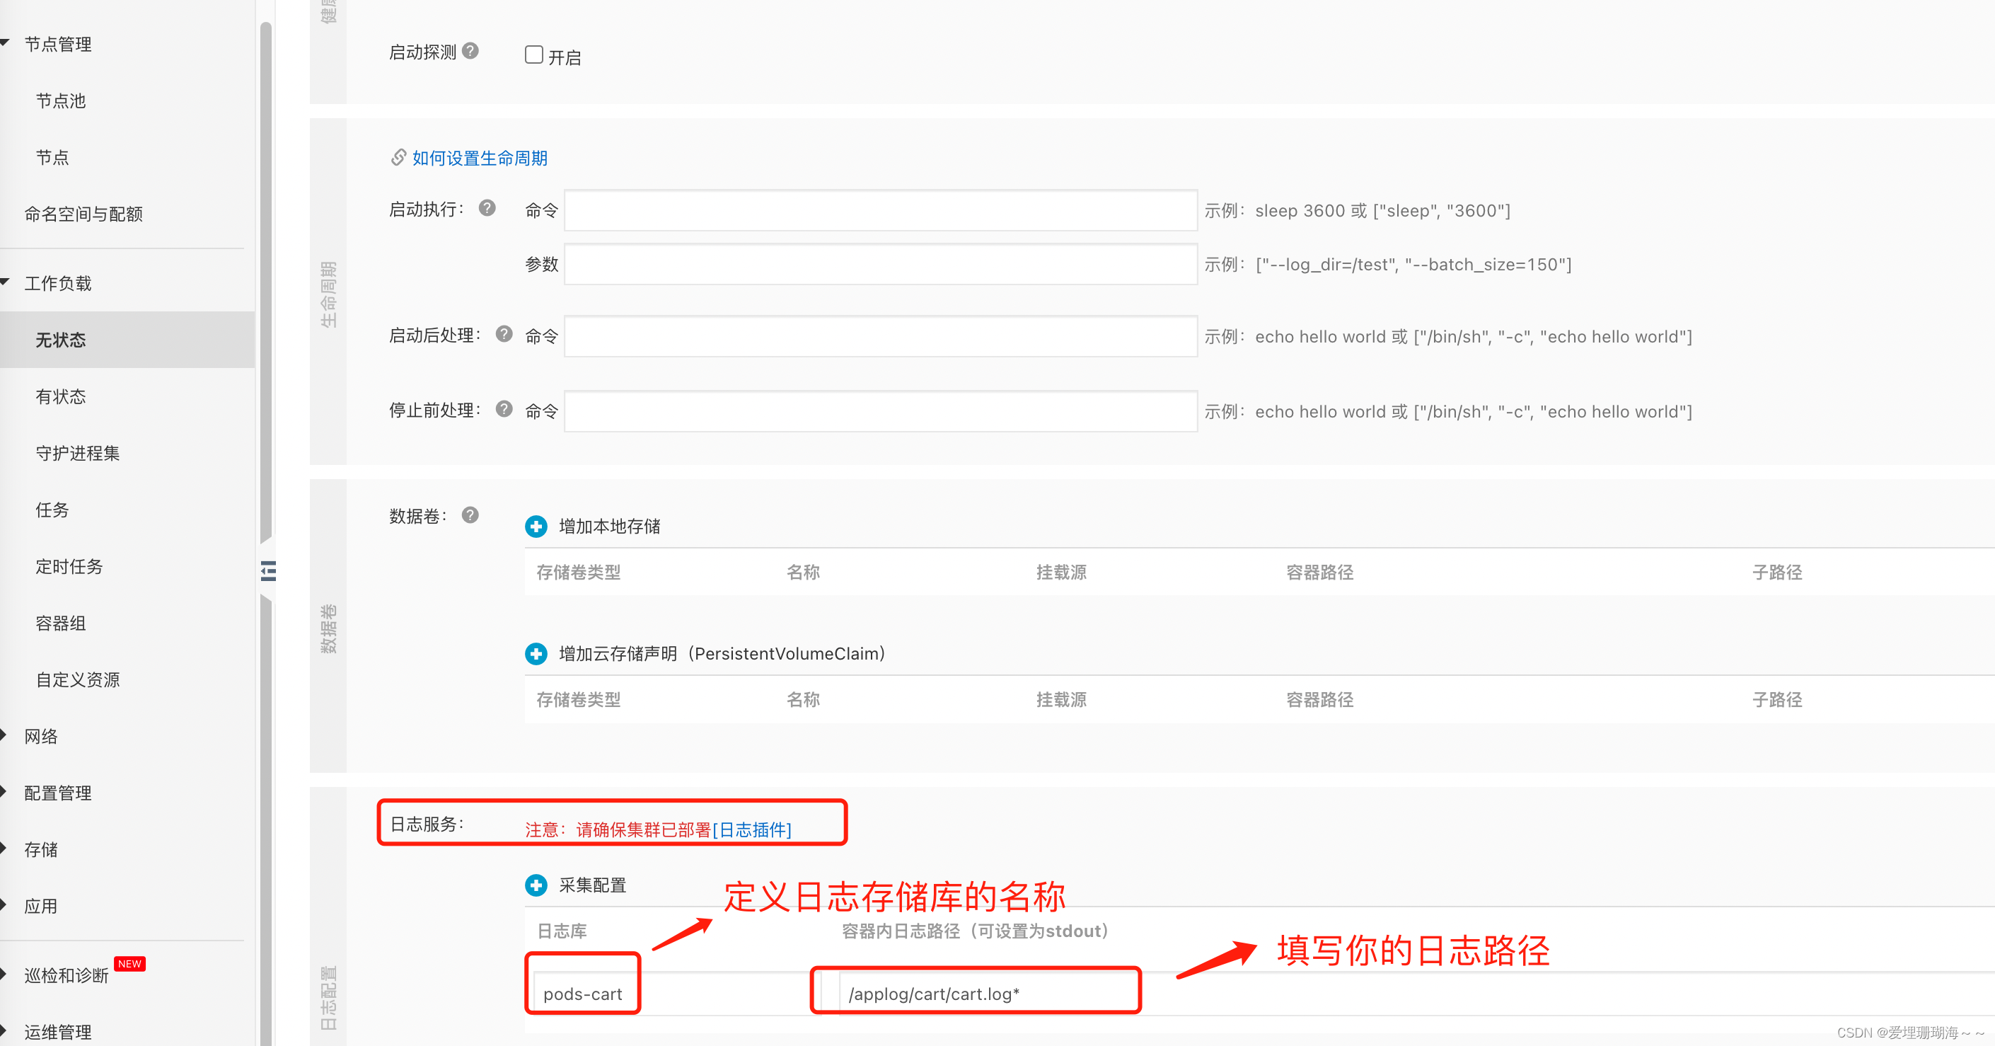Collapse the 节点管理 menu group
Viewport: 1995px width, 1046px height.
pos(5,42)
